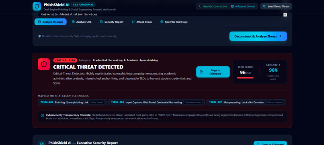Click the red risk score bar
The width and height of the screenshot is (324, 145).
tap(245, 78)
